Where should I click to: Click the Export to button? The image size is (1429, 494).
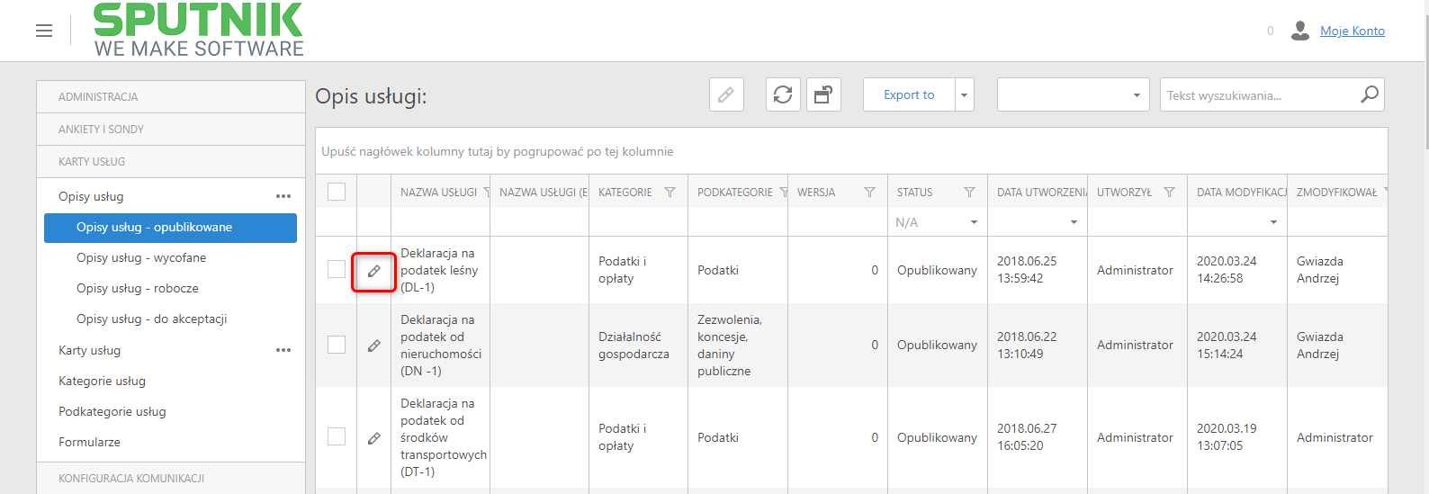(x=909, y=94)
